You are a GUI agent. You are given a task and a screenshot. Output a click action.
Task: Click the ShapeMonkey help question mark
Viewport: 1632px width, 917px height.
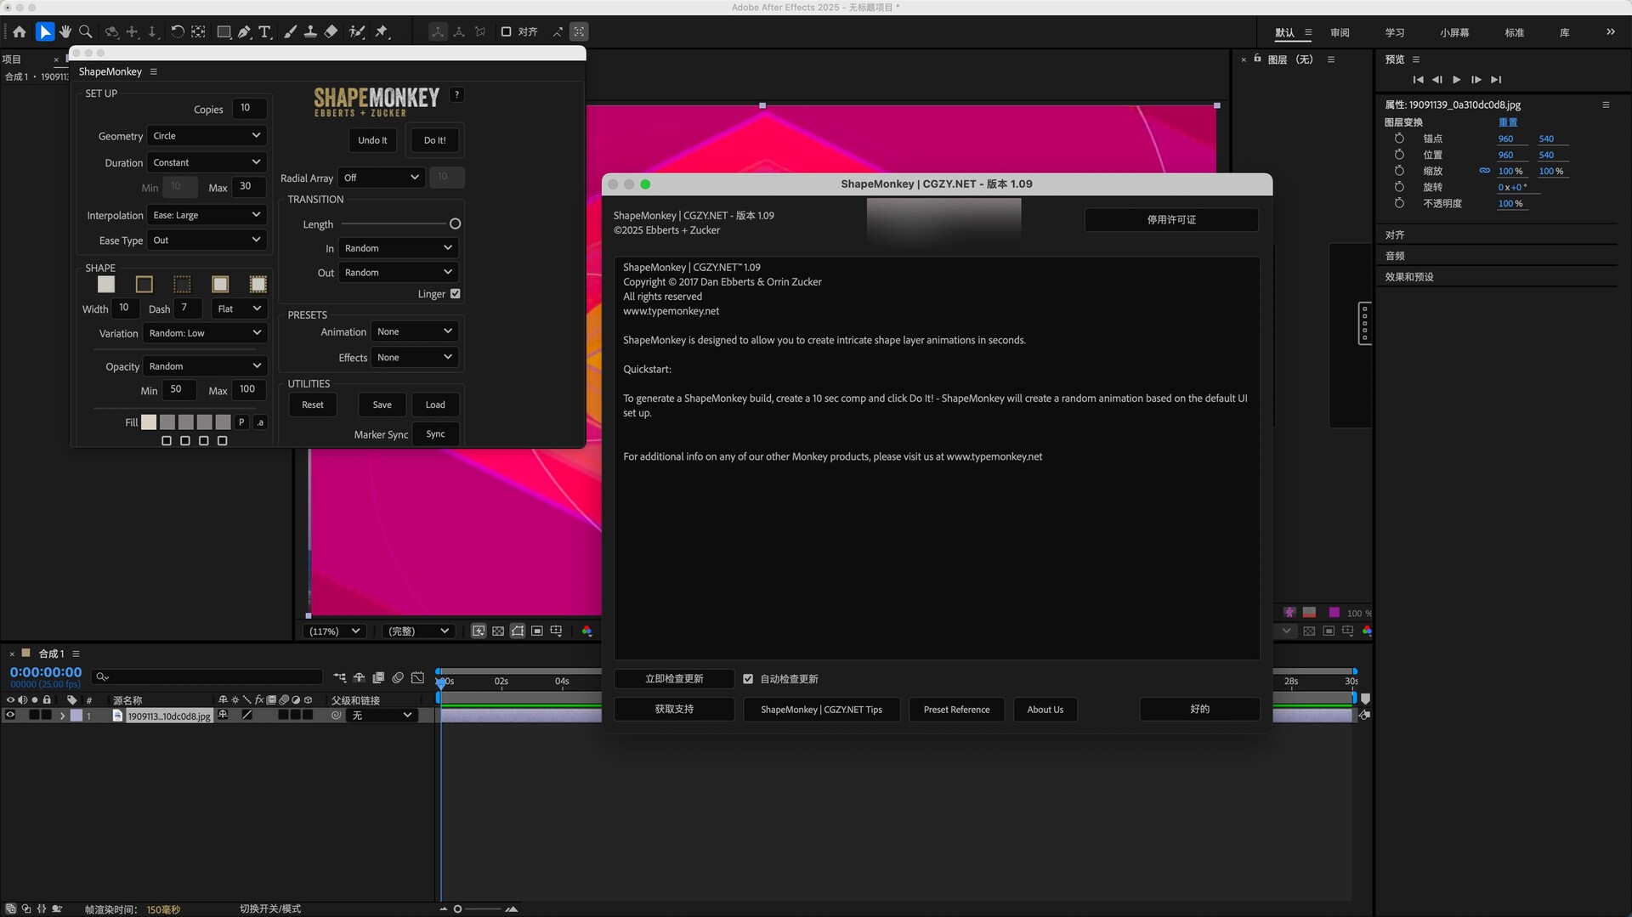[457, 95]
